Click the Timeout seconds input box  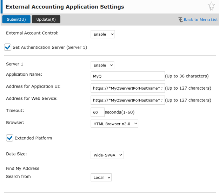tap(98, 112)
